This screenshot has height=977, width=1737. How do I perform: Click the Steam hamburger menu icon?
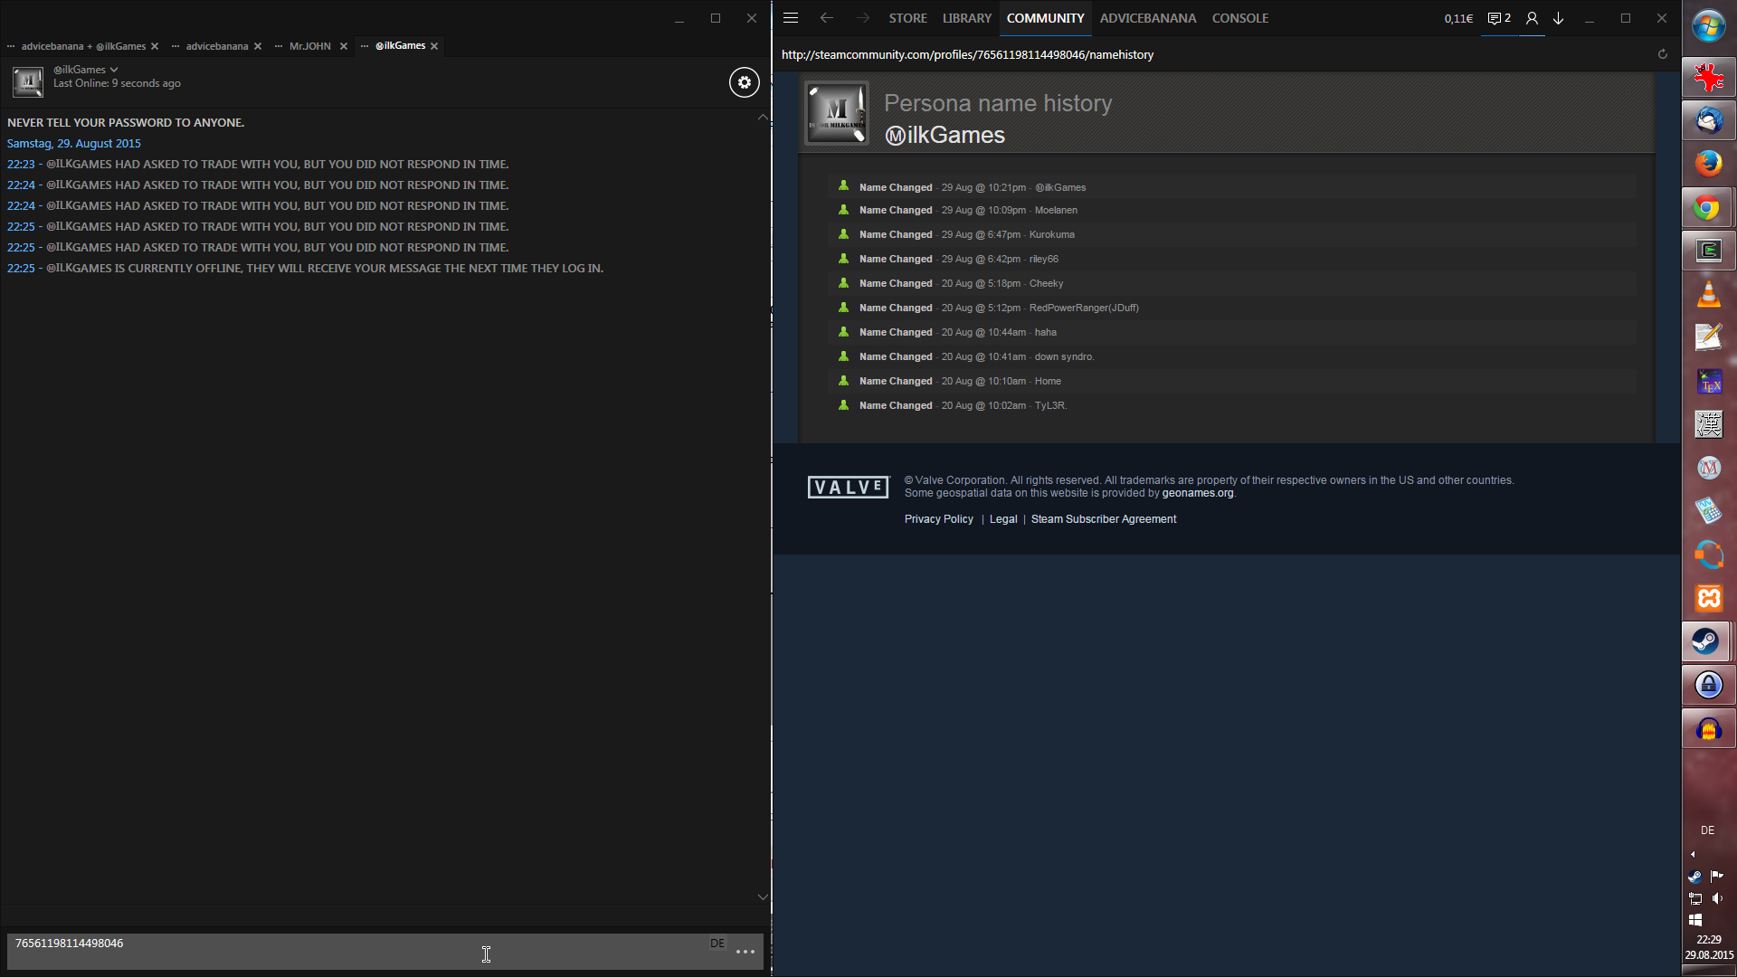(x=791, y=18)
